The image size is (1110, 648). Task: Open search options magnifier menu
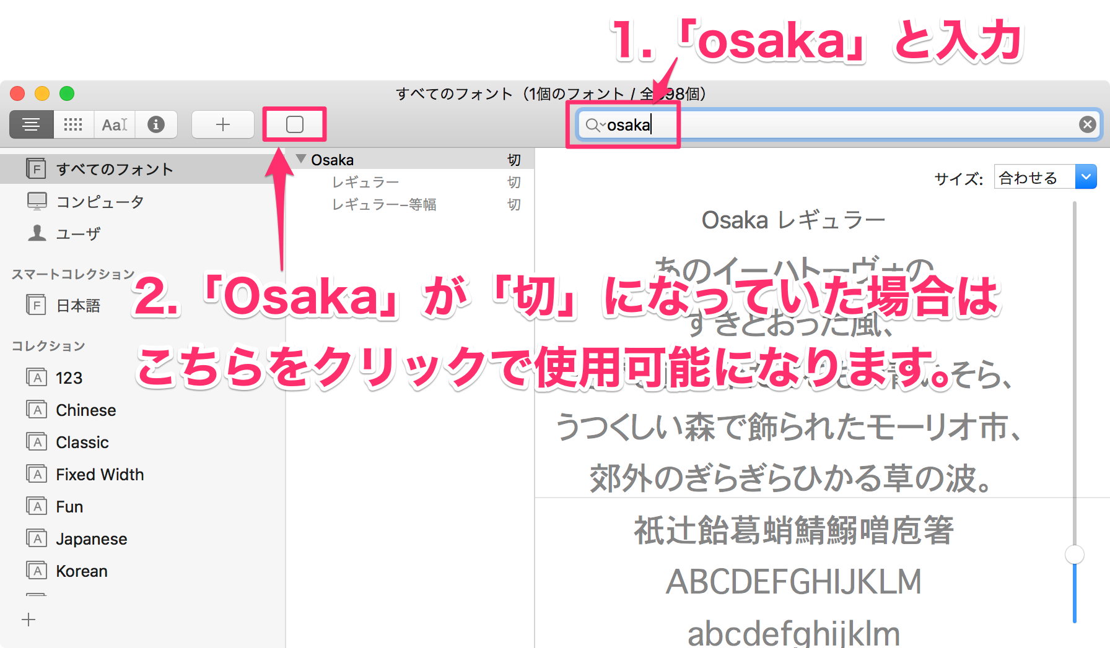pos(595,125)
